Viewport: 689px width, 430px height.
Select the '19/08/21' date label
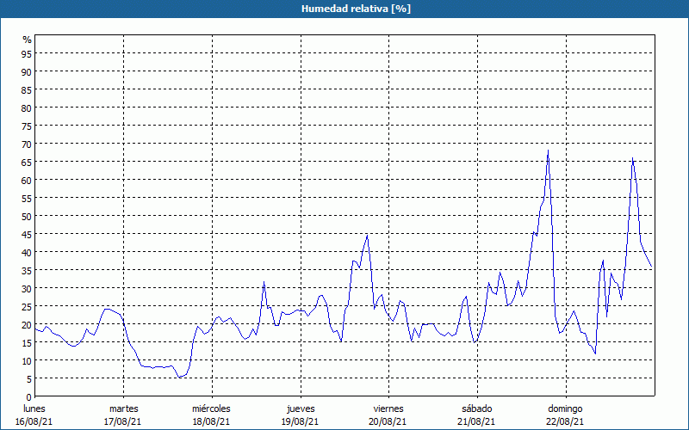300,421
